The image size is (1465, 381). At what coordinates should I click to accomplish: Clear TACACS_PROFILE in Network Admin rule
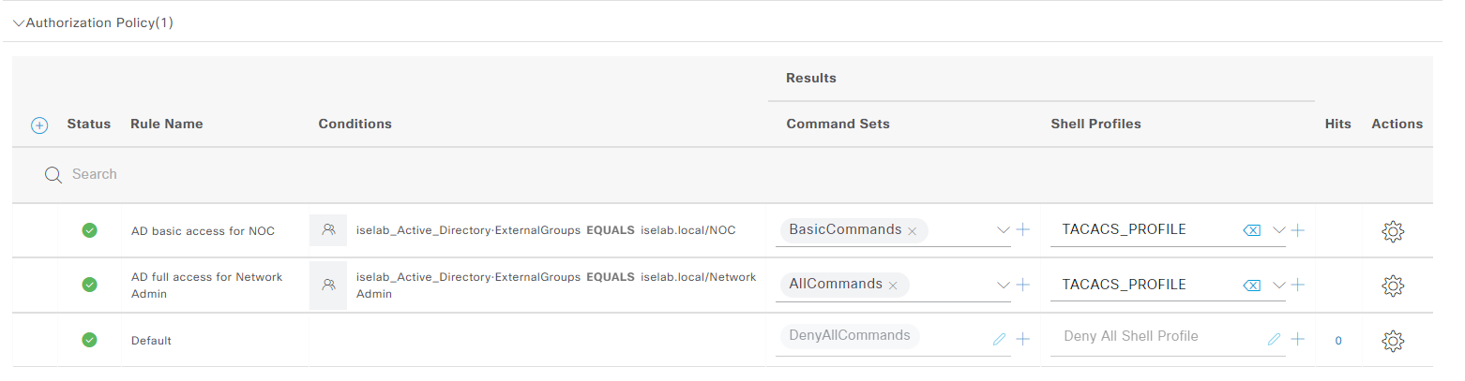1251,285
